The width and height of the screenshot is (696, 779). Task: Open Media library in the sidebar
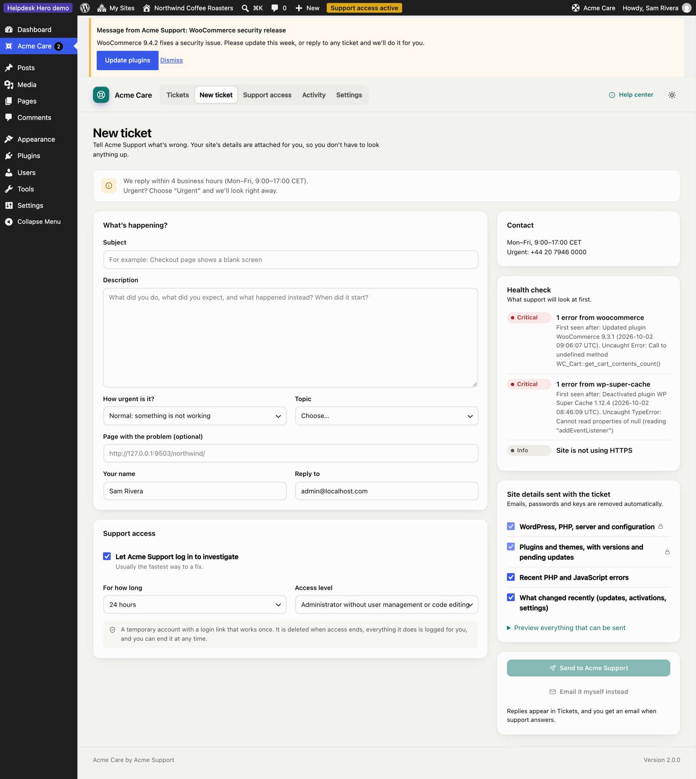(39, 84)
